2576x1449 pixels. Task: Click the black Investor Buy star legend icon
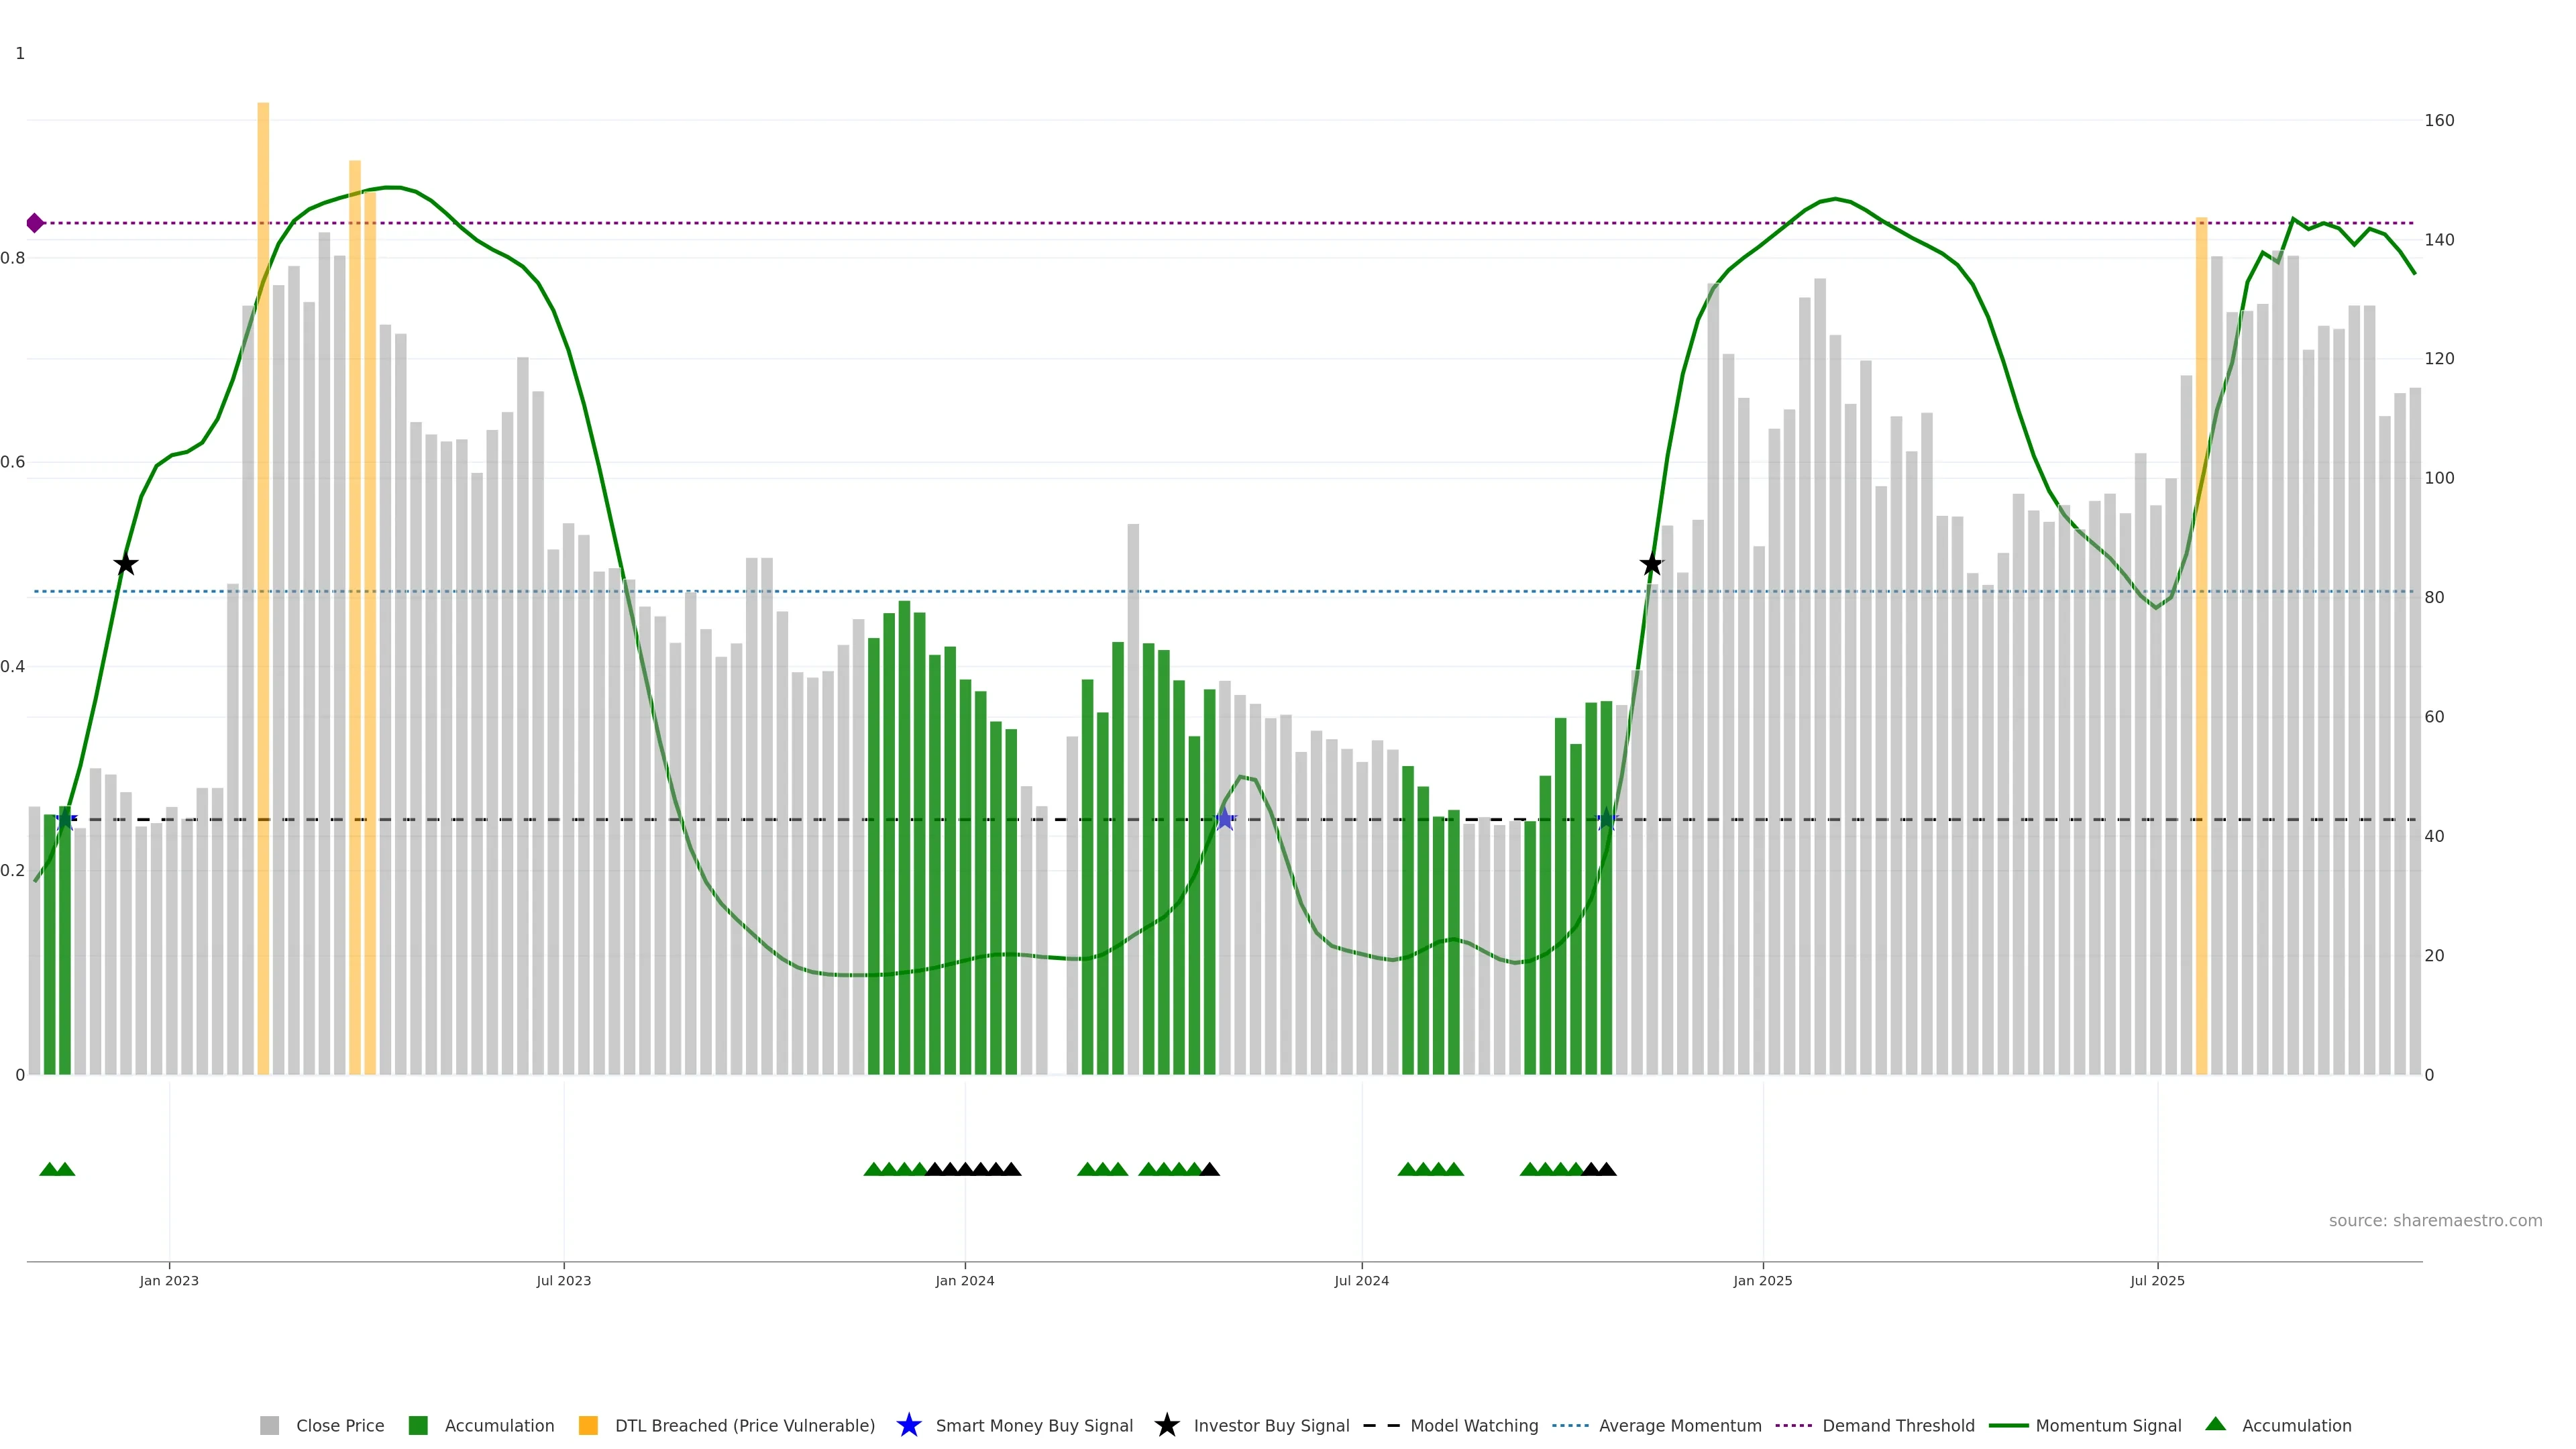(x=1166, y=1425)
